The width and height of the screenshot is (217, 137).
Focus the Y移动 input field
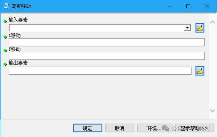pos(107,56)
